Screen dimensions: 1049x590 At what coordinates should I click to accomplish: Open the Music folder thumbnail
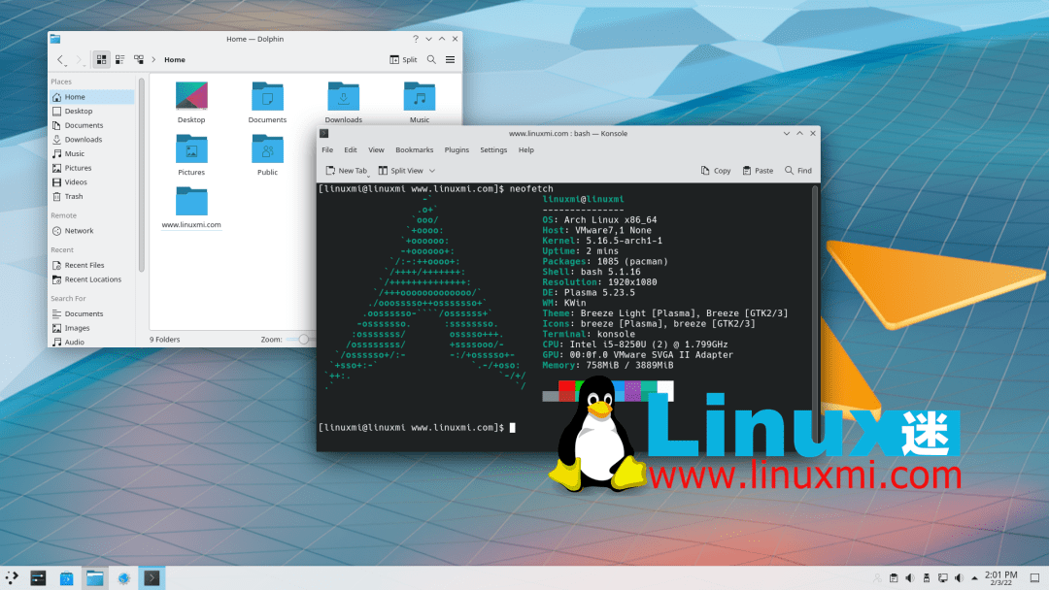pos(419,97)
